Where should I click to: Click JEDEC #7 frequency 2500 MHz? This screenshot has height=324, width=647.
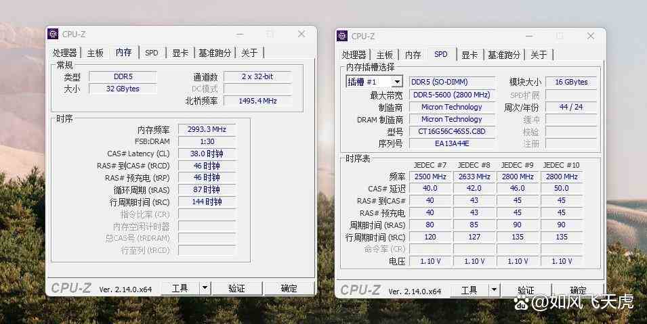(x=430, y=177)
